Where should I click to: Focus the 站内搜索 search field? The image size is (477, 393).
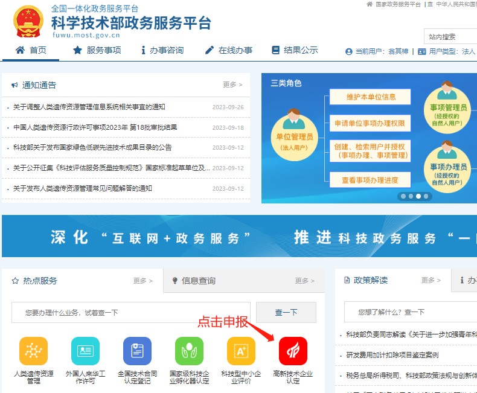pos(450,37)
